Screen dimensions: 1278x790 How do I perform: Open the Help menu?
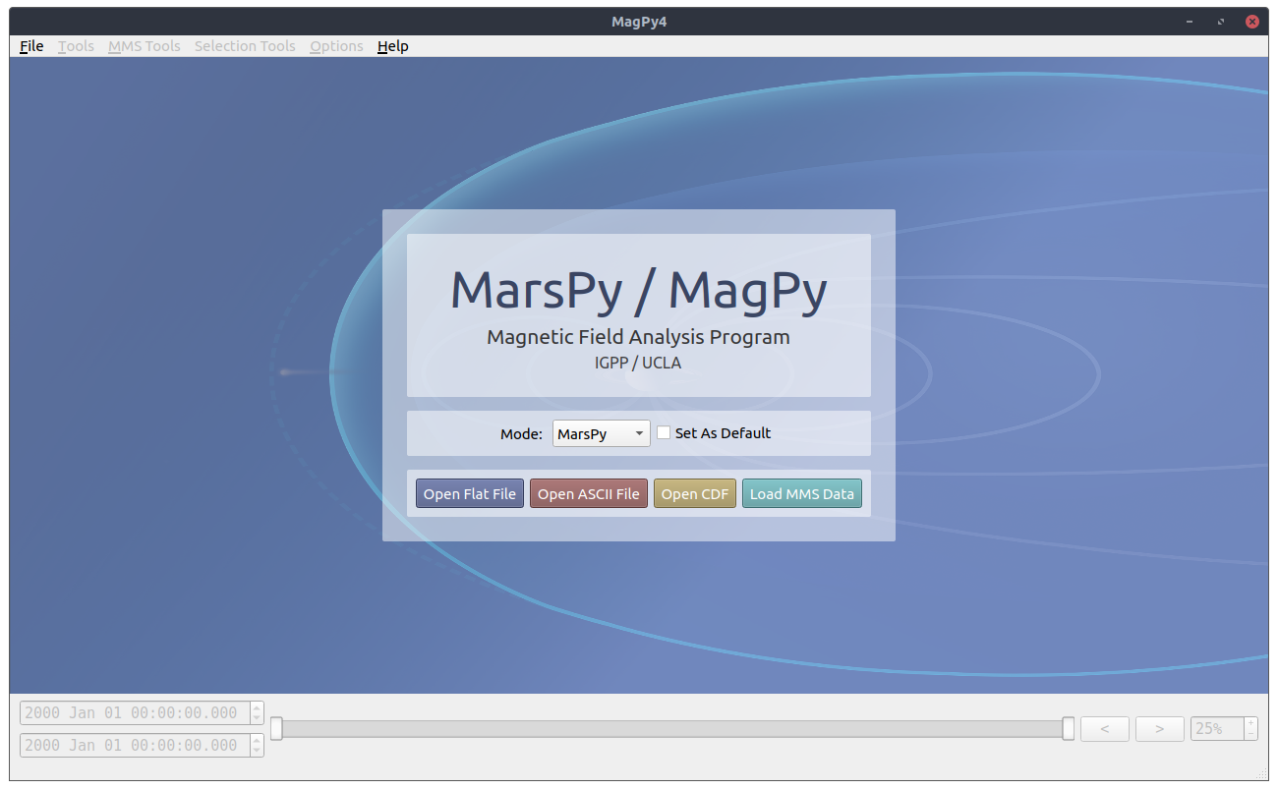coord(392,46)
